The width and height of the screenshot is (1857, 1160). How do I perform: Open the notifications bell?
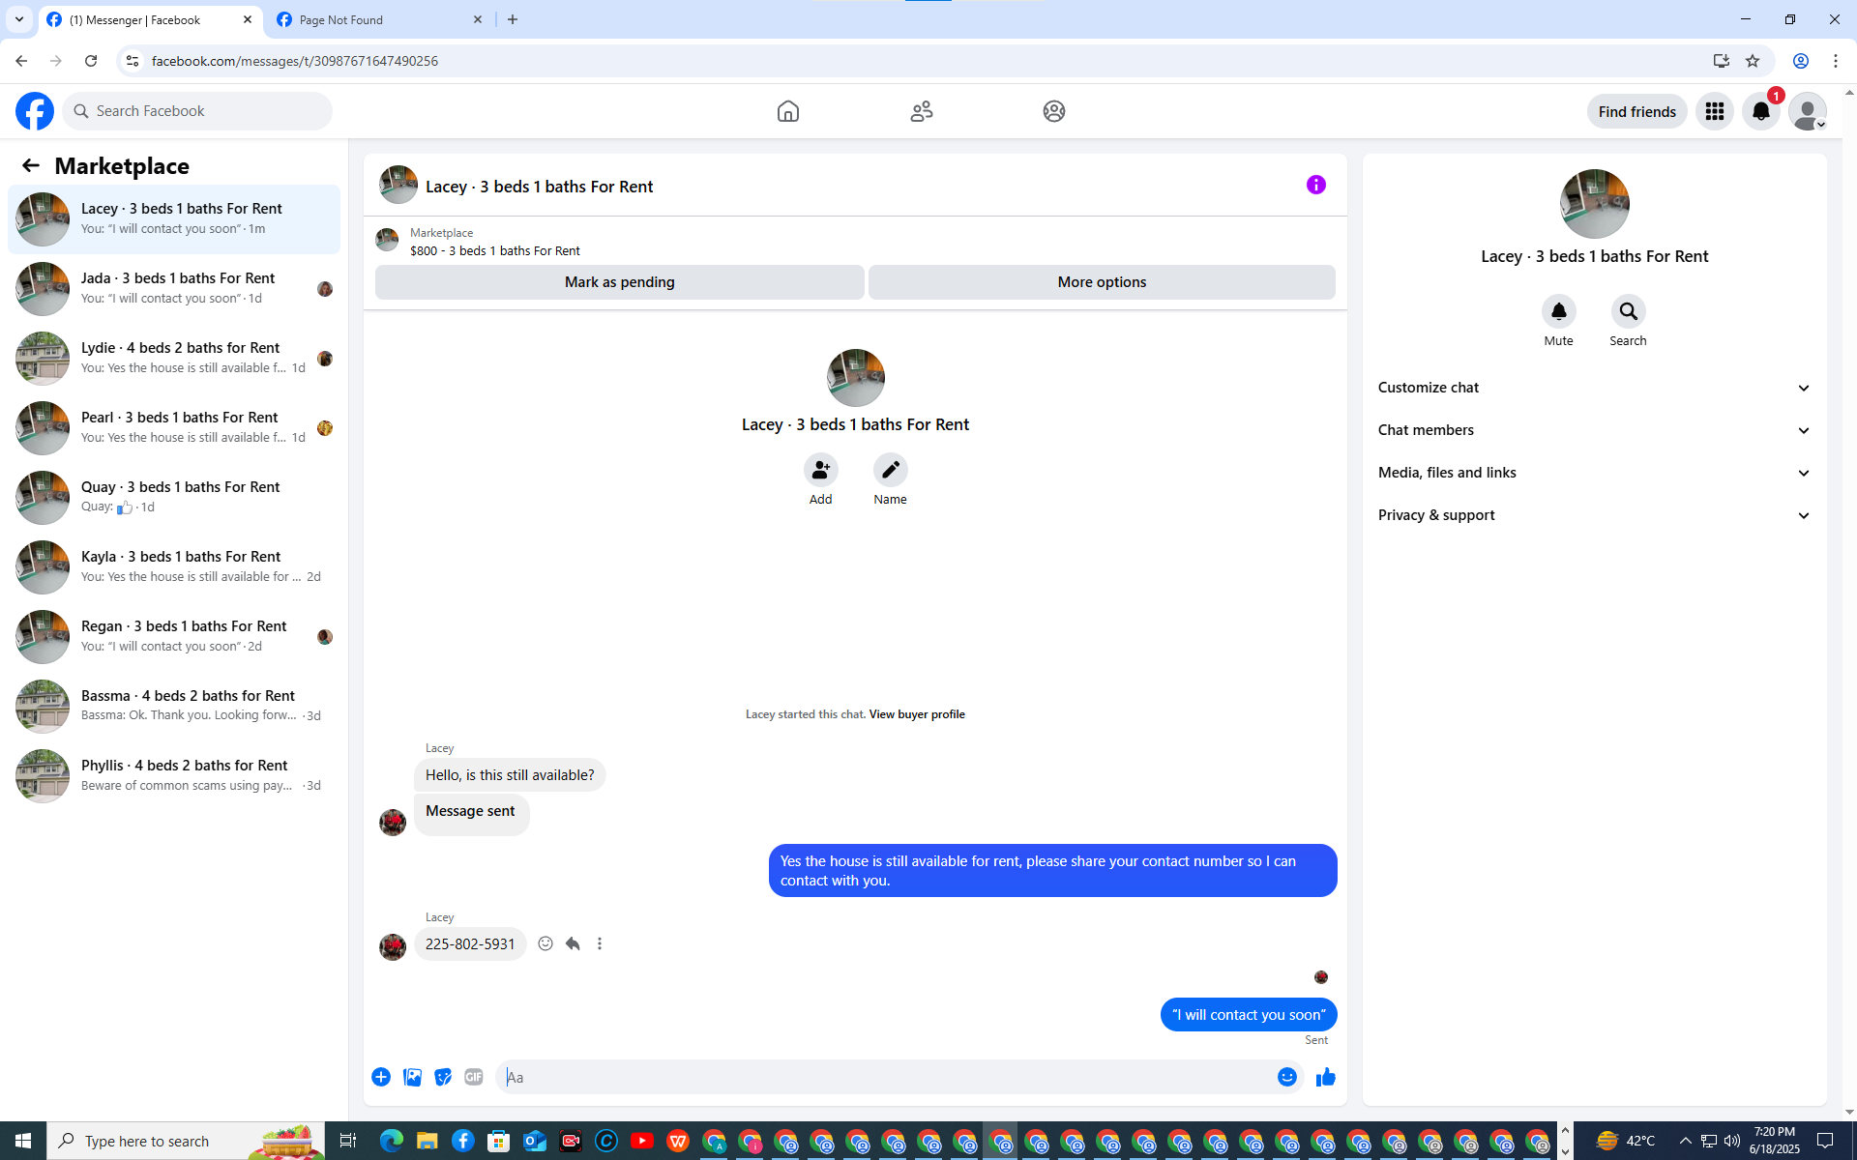click(x=1761, y=111)
